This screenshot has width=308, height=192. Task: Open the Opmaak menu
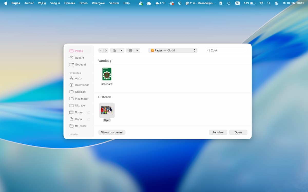(x=70, y=3)
